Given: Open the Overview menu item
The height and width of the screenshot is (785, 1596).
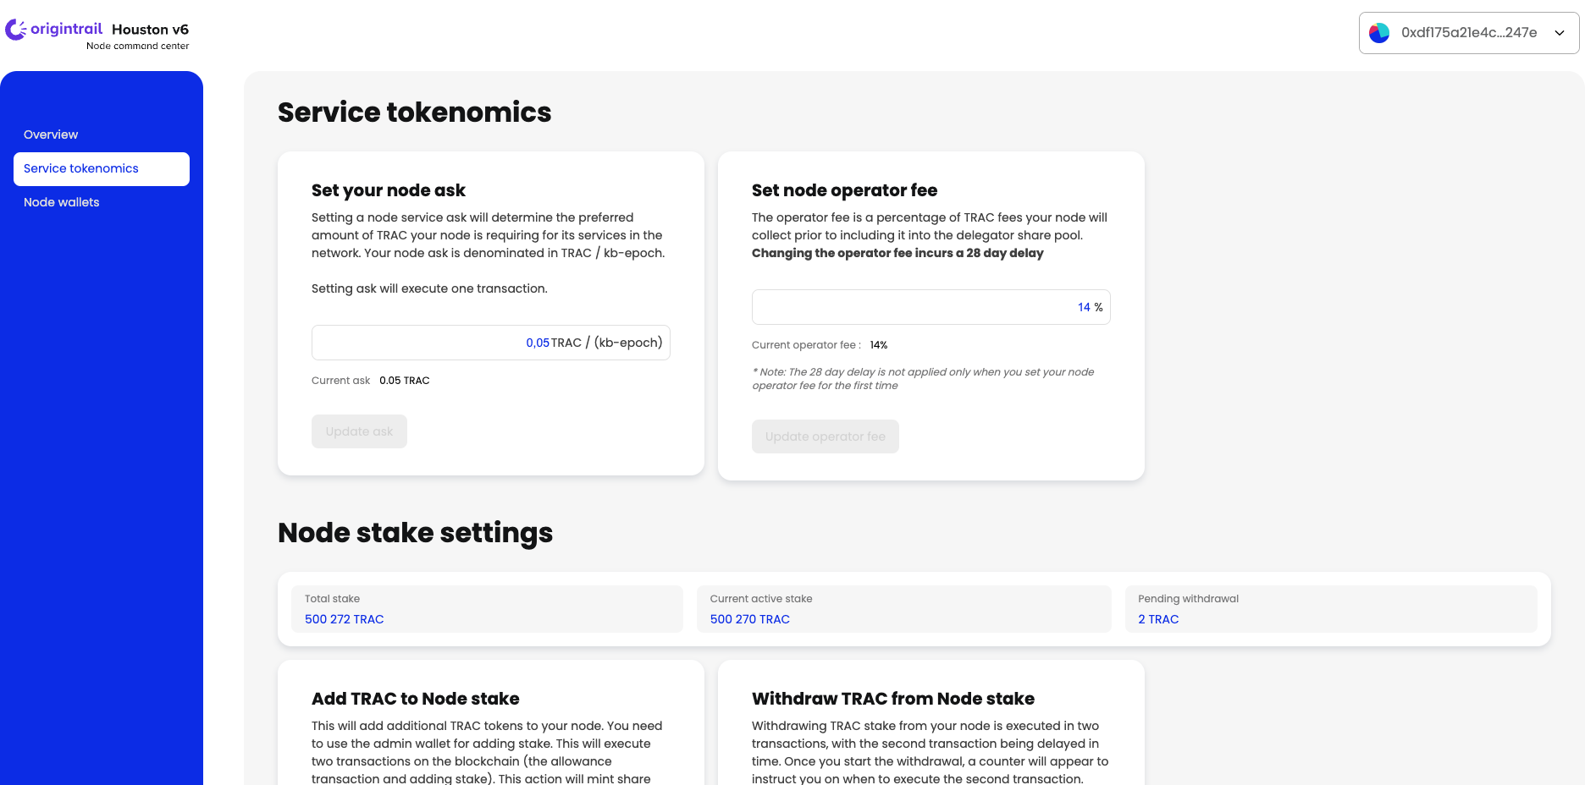Looking at the screenshot, I should coord(51,134).
